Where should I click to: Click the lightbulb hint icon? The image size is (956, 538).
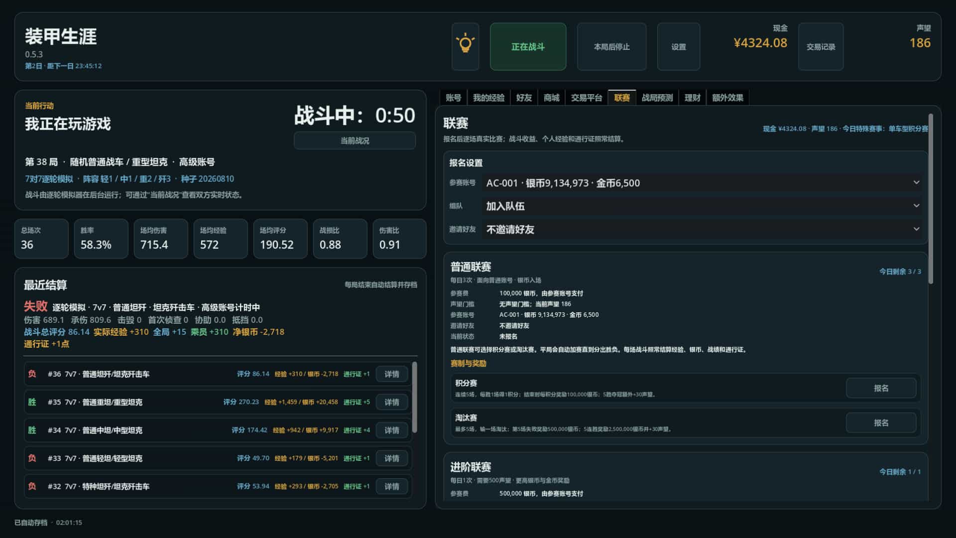[x=465, y=46]
